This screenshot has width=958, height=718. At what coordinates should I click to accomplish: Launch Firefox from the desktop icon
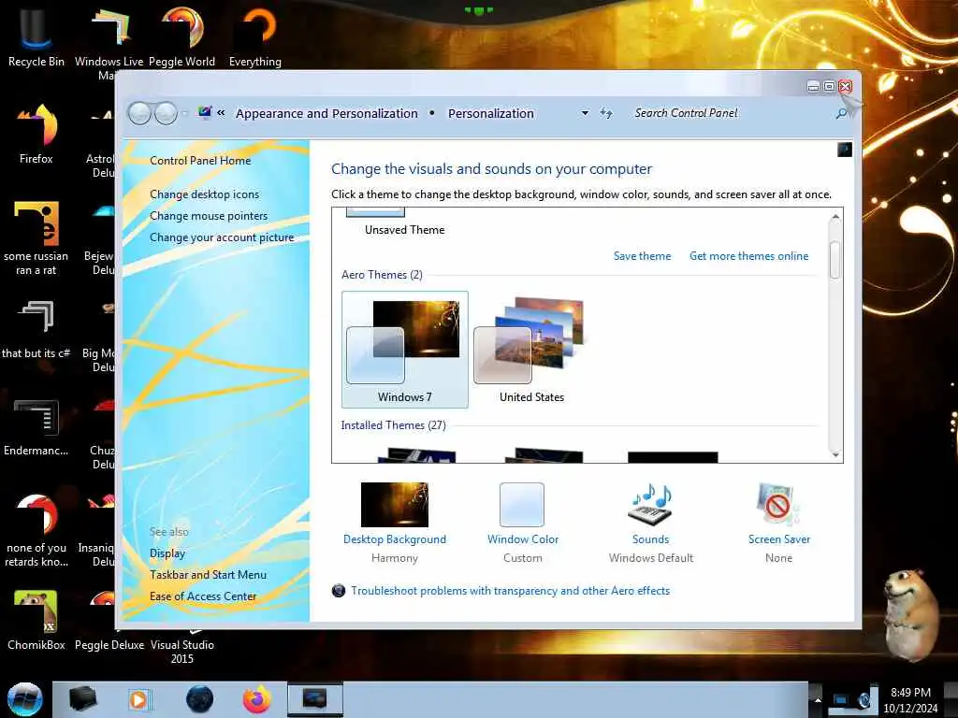tap(36, 134)
